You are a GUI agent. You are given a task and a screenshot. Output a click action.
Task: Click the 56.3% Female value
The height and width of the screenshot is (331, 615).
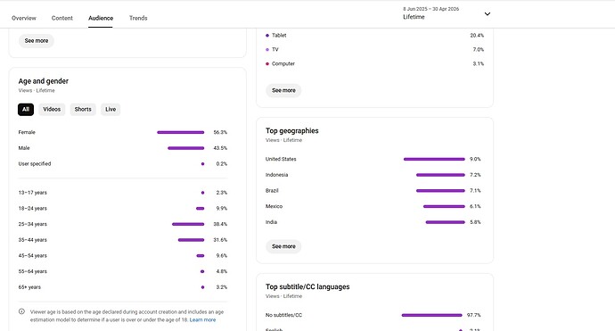click(x=220, y=132)
